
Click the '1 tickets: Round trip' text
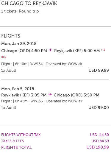pyautogui.click(x=20, y=11)
